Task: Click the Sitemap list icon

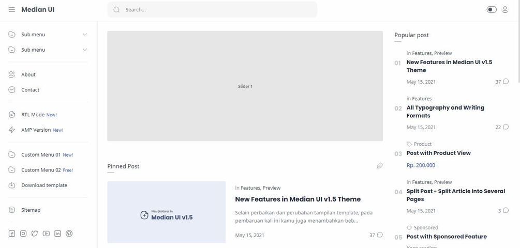Action: [11, 210]
